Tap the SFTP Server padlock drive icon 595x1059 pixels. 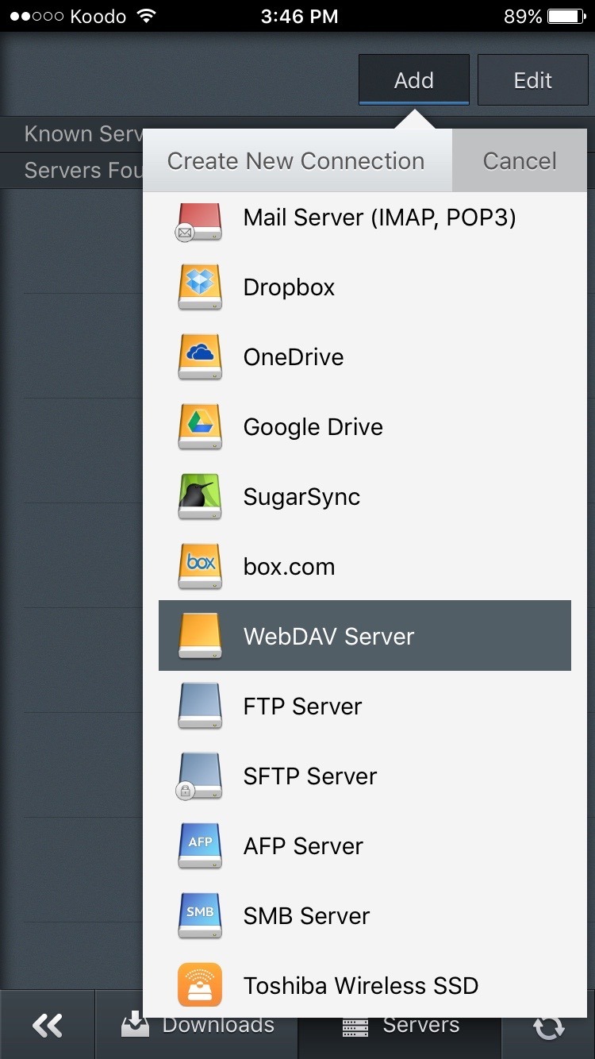198,776
